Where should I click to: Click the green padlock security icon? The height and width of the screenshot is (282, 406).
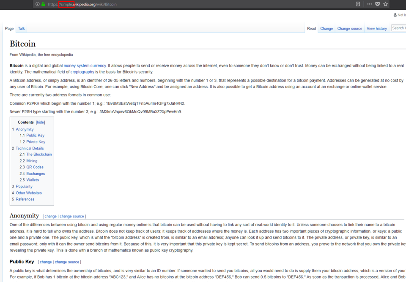[43, 4]
